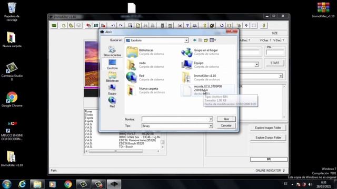Click the blue question mark help icon
This screenshot has width=337, height=189.
click(187, 26)
